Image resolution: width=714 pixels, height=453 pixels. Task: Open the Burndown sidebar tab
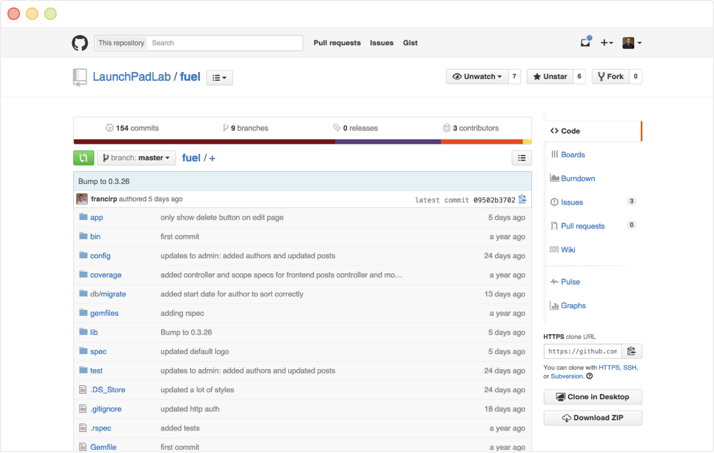point(578,179)
